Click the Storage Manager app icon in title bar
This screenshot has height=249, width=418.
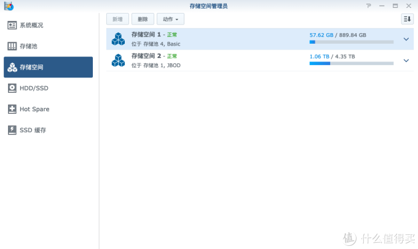[9, 6]
